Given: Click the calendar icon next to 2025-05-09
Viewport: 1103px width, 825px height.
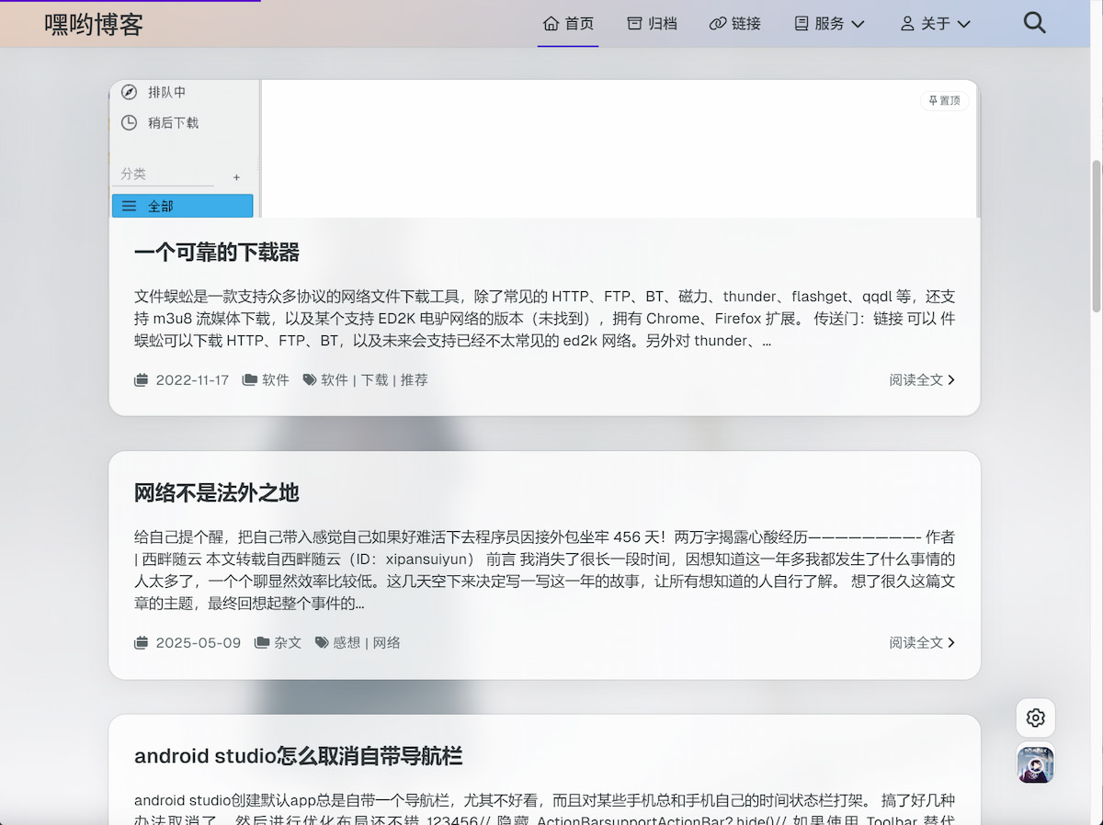Looking at the screenshot, I should [x=142, y=642].
